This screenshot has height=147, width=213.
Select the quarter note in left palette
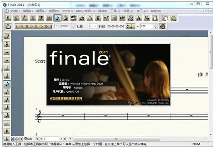[x=7, y=76]
